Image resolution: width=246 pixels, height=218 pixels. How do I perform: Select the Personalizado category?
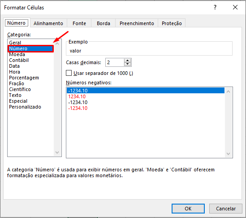25,107
